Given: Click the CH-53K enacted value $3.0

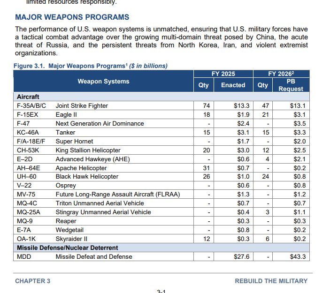Looking at the screenshot, I should 243,150.
